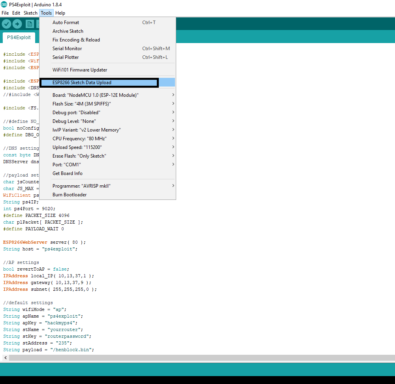
Task: Expand the CPU Frequency 80 MHz submenu
Action: click(x=107, y=139)
